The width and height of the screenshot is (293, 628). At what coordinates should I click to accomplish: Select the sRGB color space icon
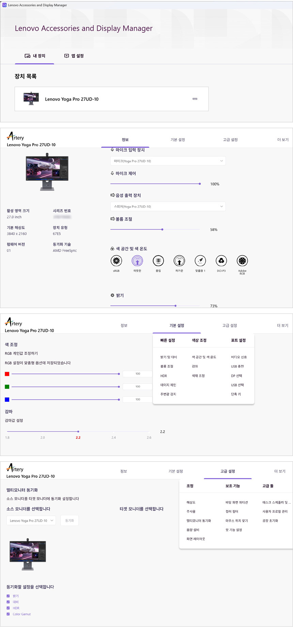click(116, 261)
